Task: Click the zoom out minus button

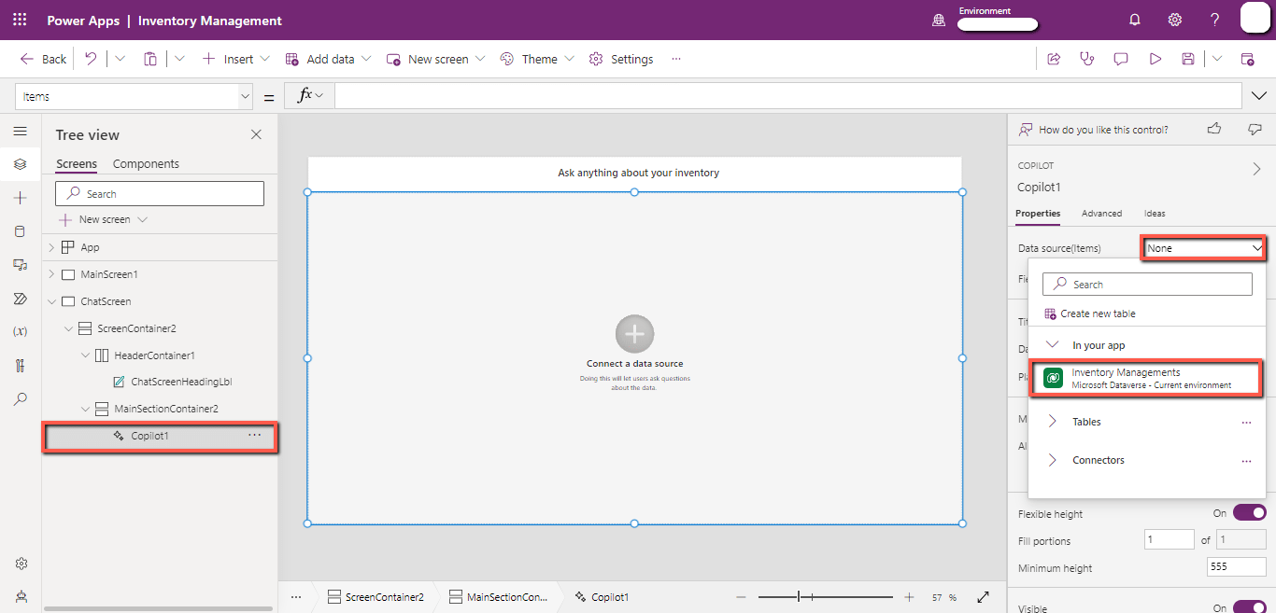Action: (x=741, y=597)
